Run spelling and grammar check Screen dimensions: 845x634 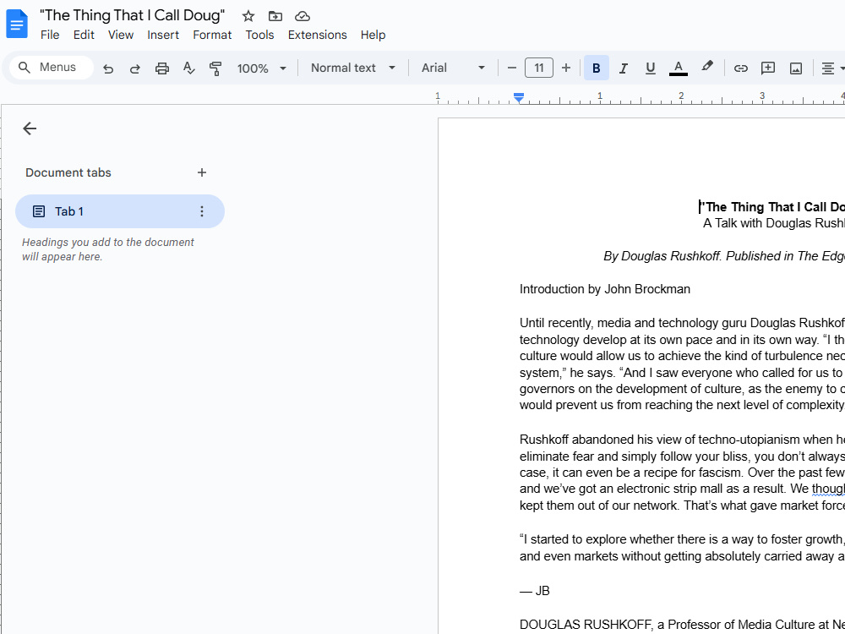[x=188, y=68]
